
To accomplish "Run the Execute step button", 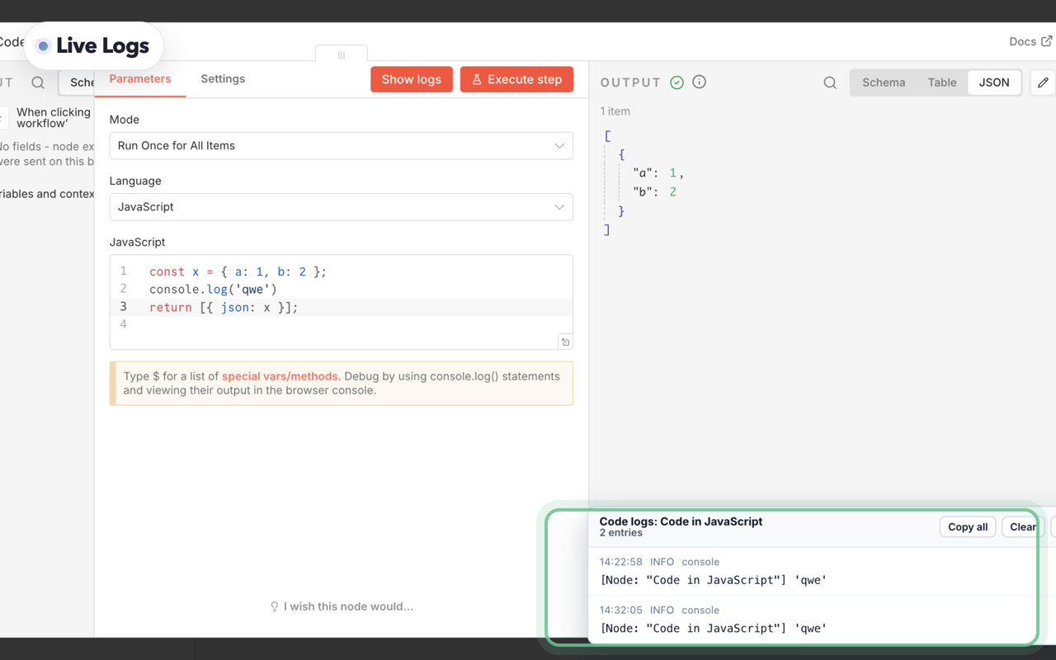I will [516, 79].
